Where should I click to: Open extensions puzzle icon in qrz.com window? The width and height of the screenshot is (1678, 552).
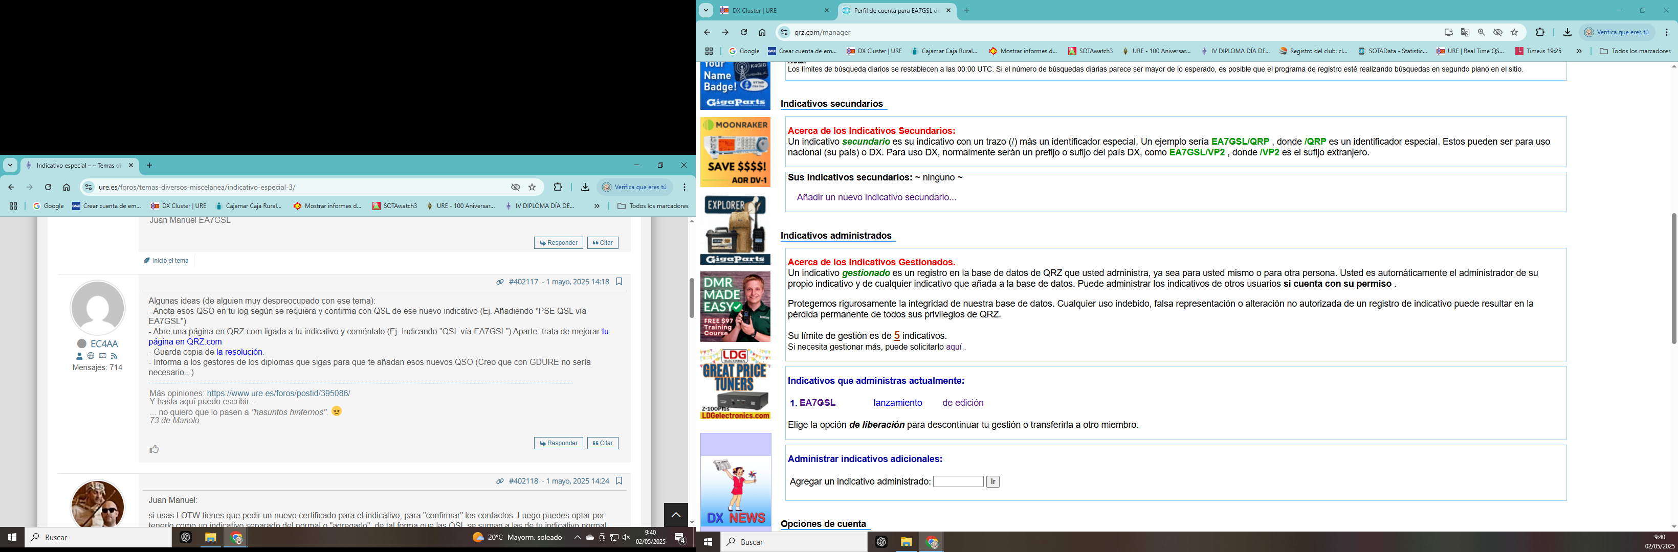(x=1540, y=32)
